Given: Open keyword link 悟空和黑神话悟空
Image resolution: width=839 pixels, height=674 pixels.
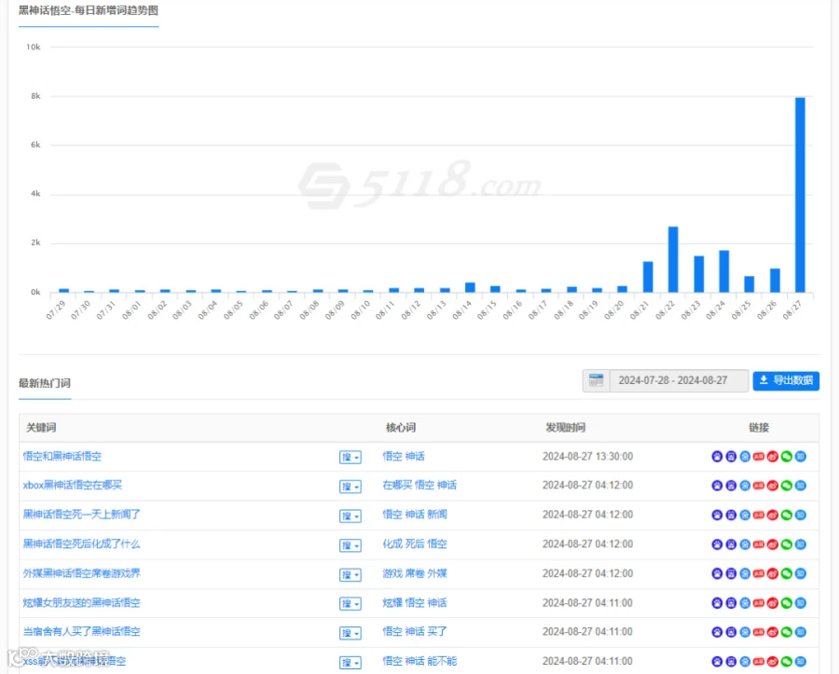Looking at the screenshot, I should pyautogui.click(x=62, y=456).
